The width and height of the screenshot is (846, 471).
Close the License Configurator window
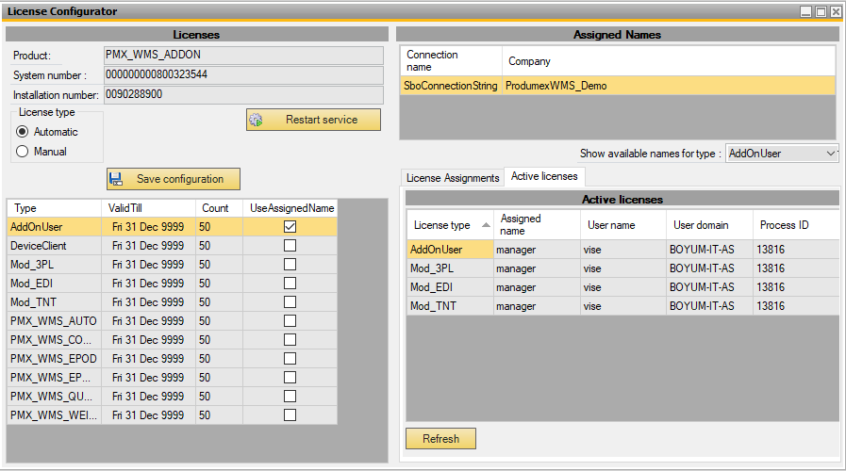point(836,11)
